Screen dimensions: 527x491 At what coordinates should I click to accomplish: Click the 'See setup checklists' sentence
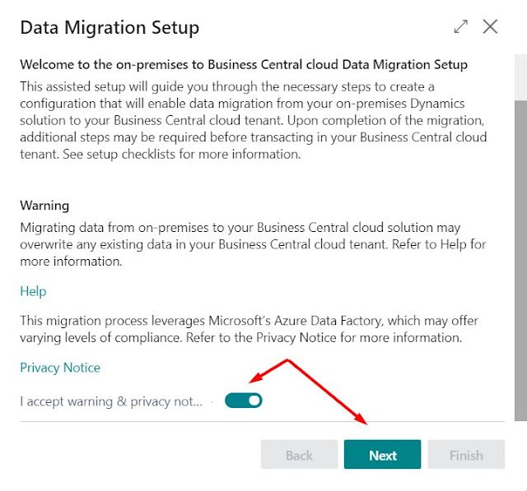[181, 155]
